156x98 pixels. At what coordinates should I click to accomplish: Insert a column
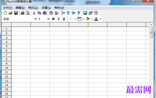tap(68, 13)
